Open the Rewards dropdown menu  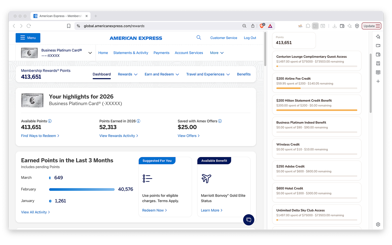(128, 74)
